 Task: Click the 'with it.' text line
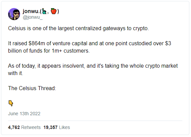tap(15, 73)
